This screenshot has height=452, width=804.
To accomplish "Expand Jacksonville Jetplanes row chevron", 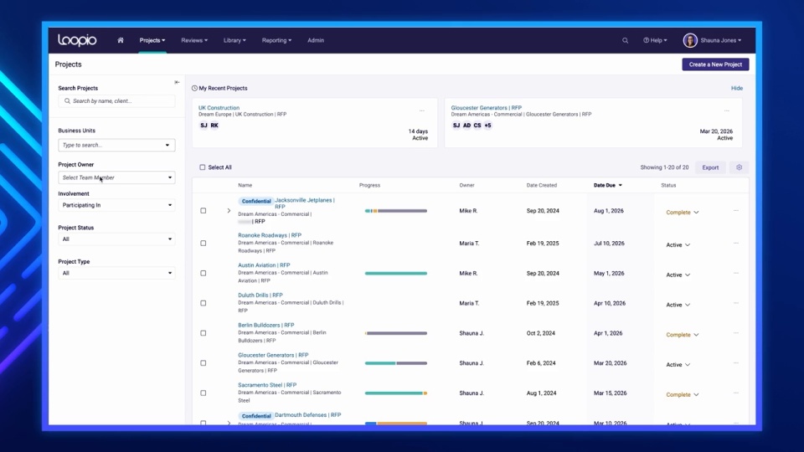I will tap(229, 211).
